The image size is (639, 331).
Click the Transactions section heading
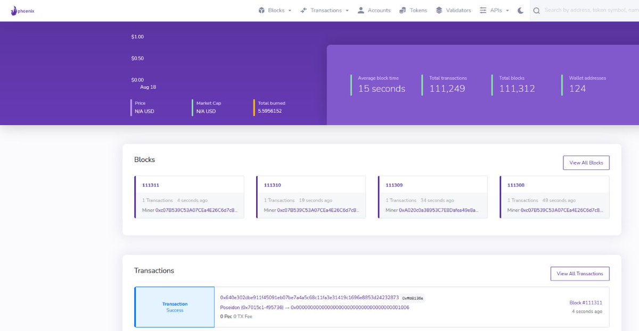coord(154,270)
